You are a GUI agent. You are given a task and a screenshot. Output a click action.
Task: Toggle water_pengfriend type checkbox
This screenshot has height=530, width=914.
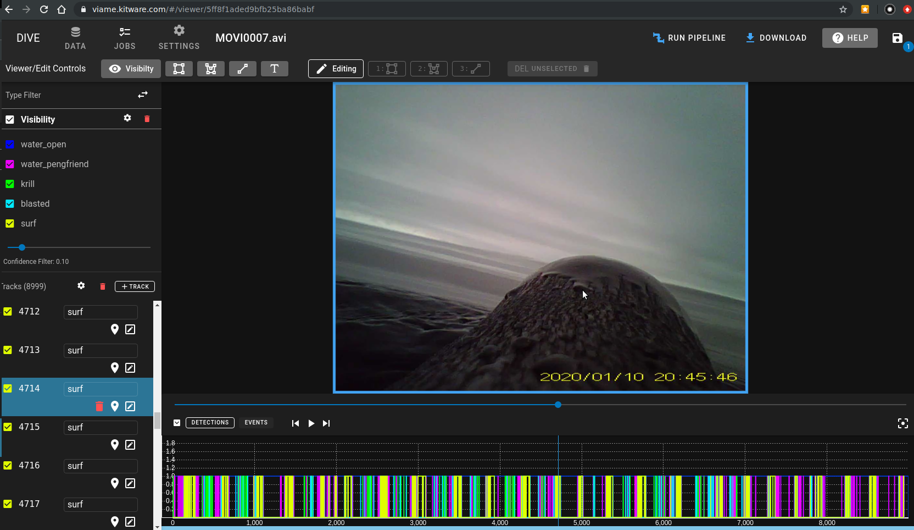(10, 164)
